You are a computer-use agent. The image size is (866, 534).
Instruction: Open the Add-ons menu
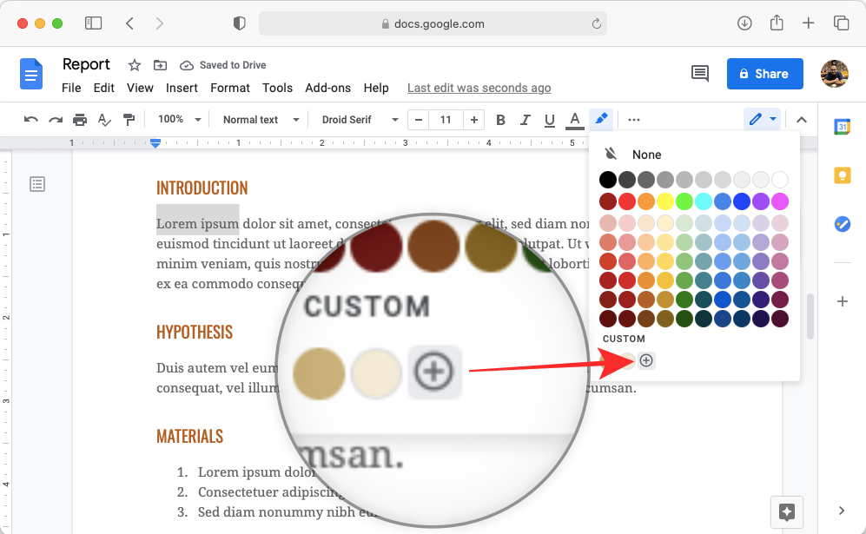pos(327,88)
